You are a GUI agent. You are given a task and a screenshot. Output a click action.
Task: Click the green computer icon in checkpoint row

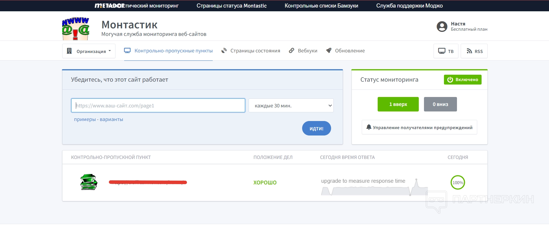(x=89, y=182)
